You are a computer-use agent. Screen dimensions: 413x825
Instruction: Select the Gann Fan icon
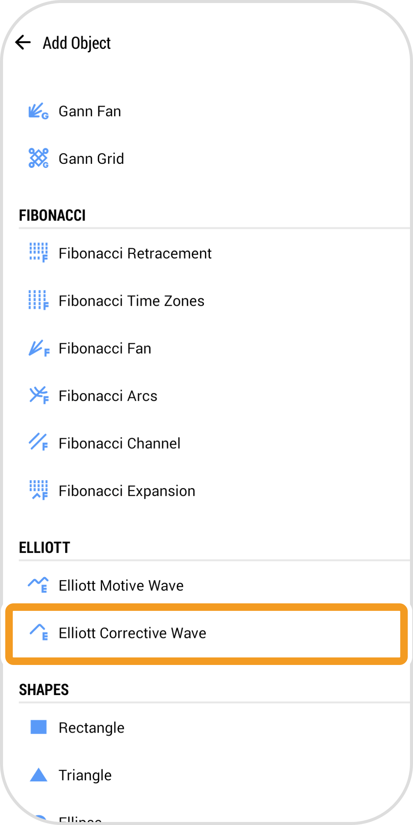coord(38,111)
